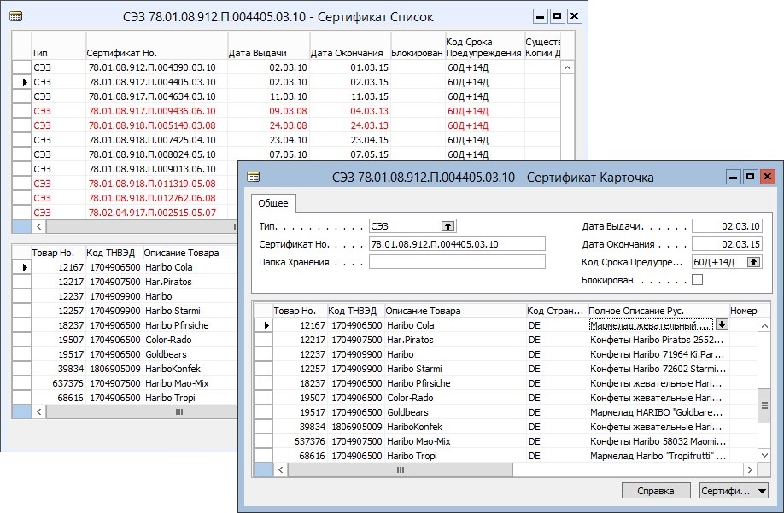Click horizontal scrollbar thumb in list goods table
The width and height of the screenshot is (784, 513).
[142, 412]
